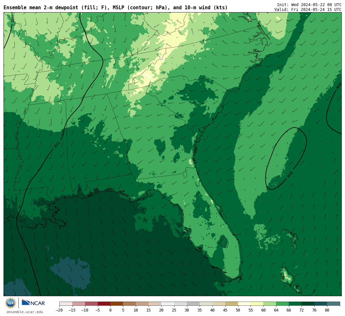Pick the 68 to 72 dark green legend segment
Viewport: 345px width, 316px height.
[x=295, y=304]
